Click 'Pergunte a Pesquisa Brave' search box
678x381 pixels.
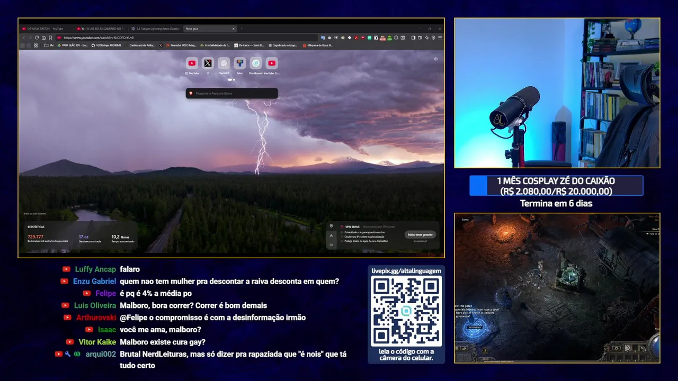click(x=231, y=94)
